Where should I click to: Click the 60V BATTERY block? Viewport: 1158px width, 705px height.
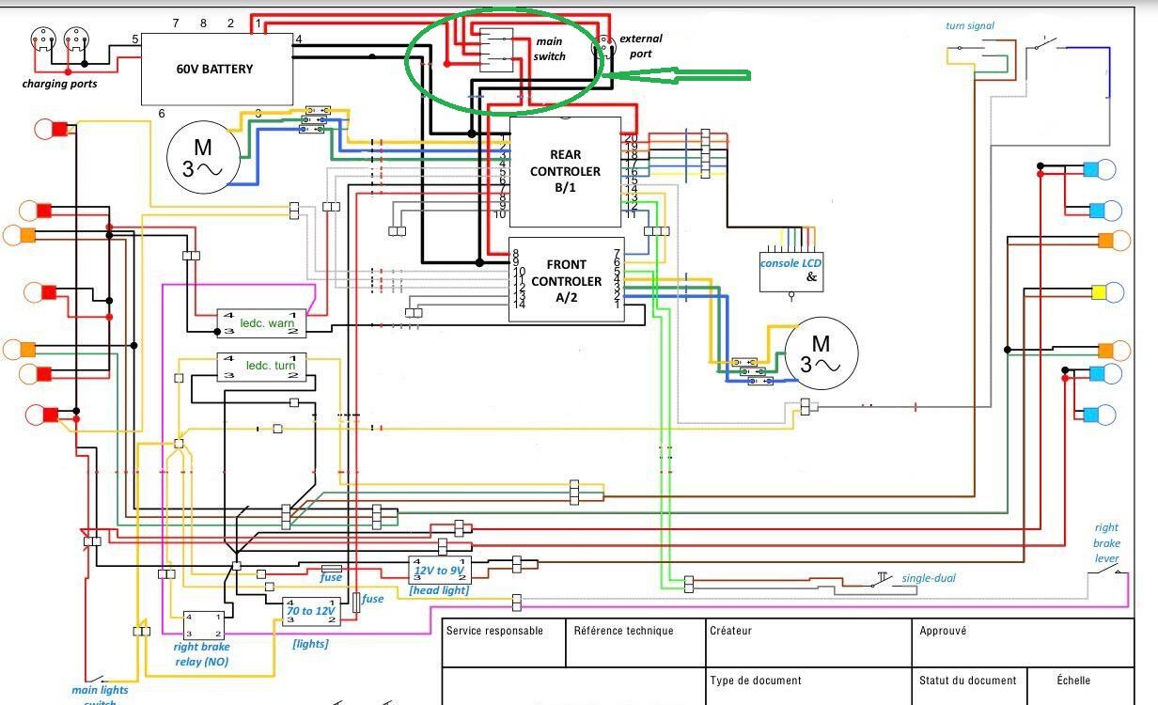point(216,69)
